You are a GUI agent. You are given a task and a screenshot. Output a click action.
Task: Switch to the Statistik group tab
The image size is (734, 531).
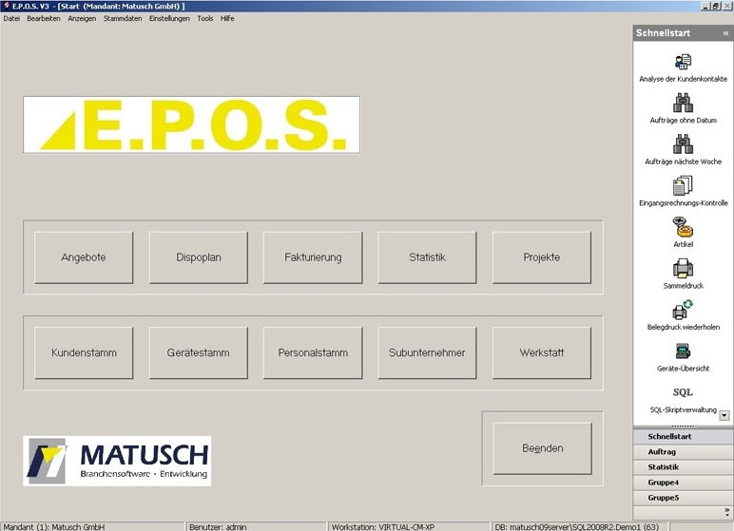(683, 467)
